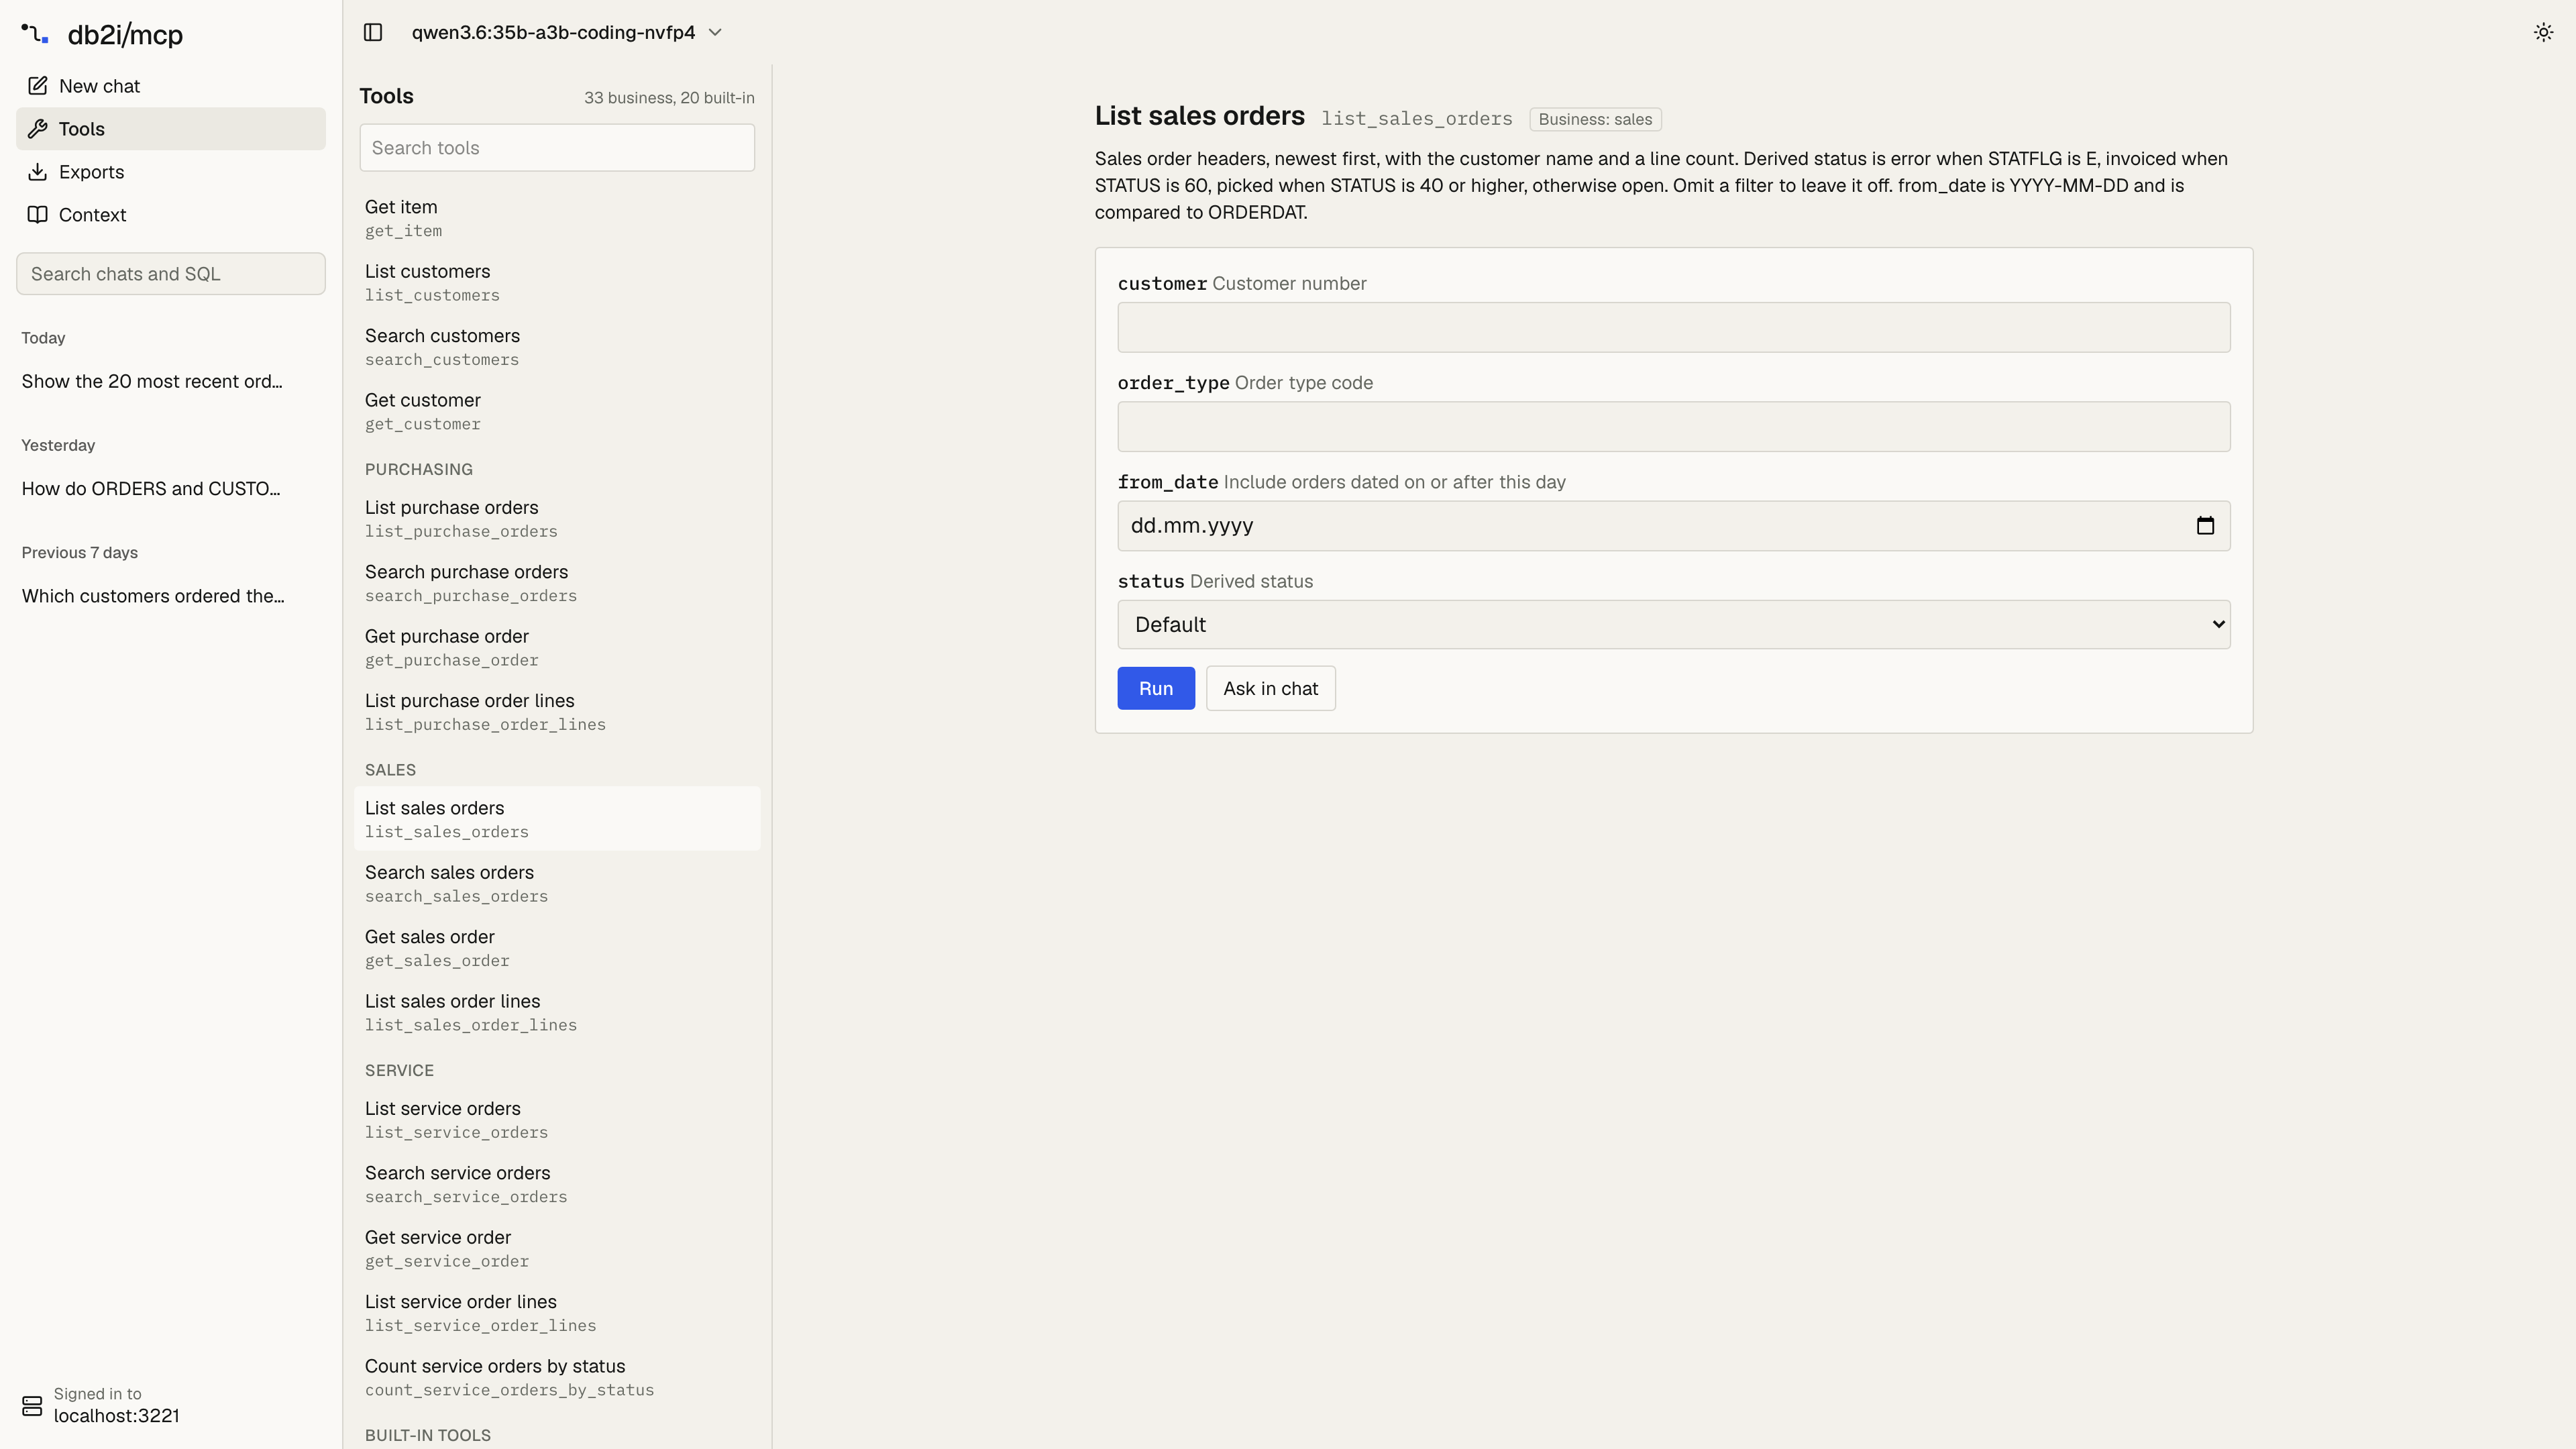
Task: Select the List sales order lines tool
Action: tap(557, 1012)
